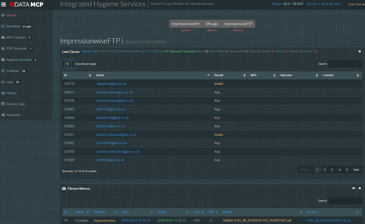Click the records per page field
365x224 pixels.
68,64
